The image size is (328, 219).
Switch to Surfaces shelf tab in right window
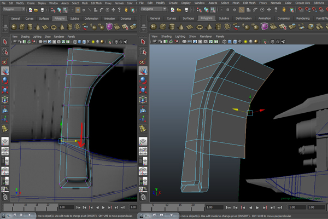(188, 19)
